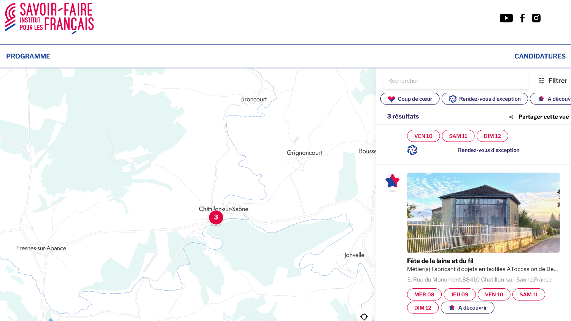This screenshot has width=571, height=321.
Task: Open the PROGRAMME menu
Action: (28, 56)
